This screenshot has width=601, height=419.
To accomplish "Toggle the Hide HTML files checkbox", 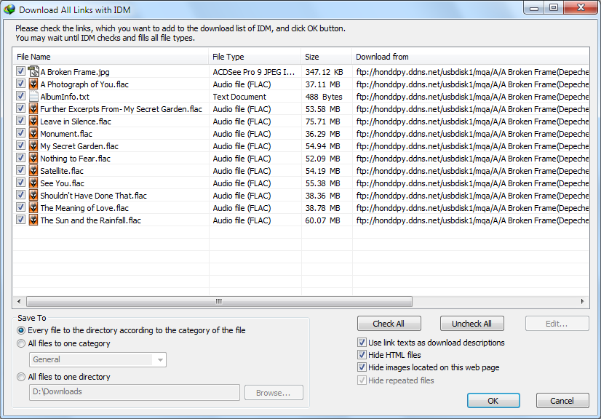I will point(362,354).
